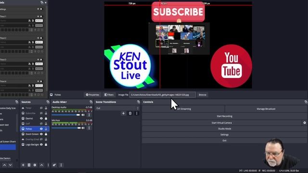Screen dimensions: 308x173
Task: Toggle lock on Fishes source
Action: point(46,129)
